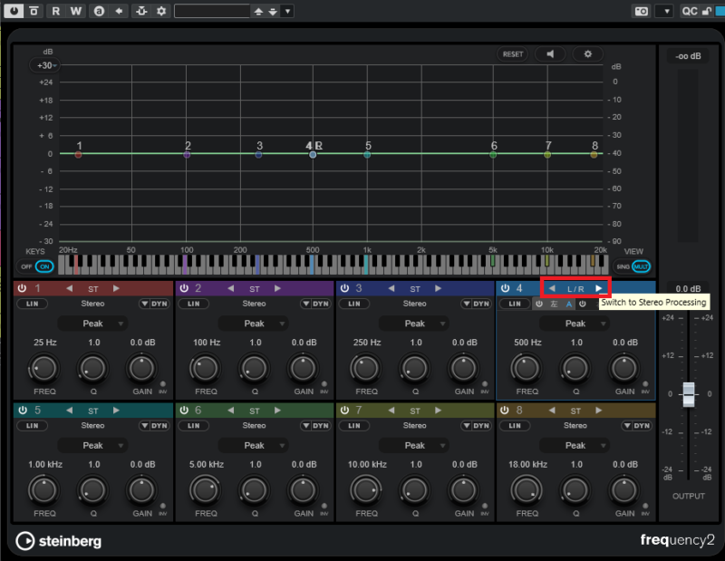Screen dimensions: 725x561
Task: Click band 1 node in the EQ graph
Action: pyautogui.click(x=78, y=154)
